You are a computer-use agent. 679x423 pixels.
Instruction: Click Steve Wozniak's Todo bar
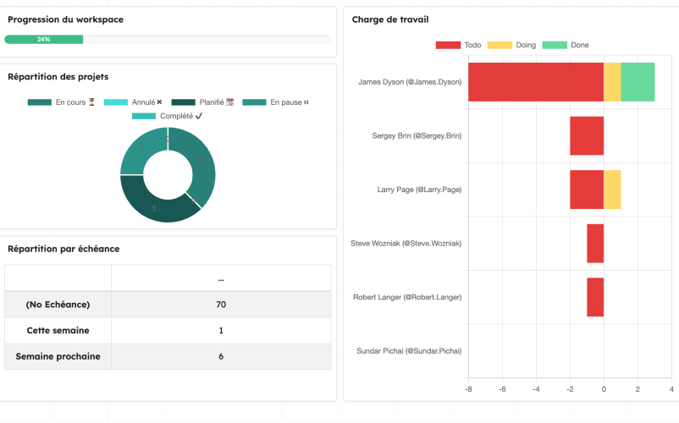[595, 244]
